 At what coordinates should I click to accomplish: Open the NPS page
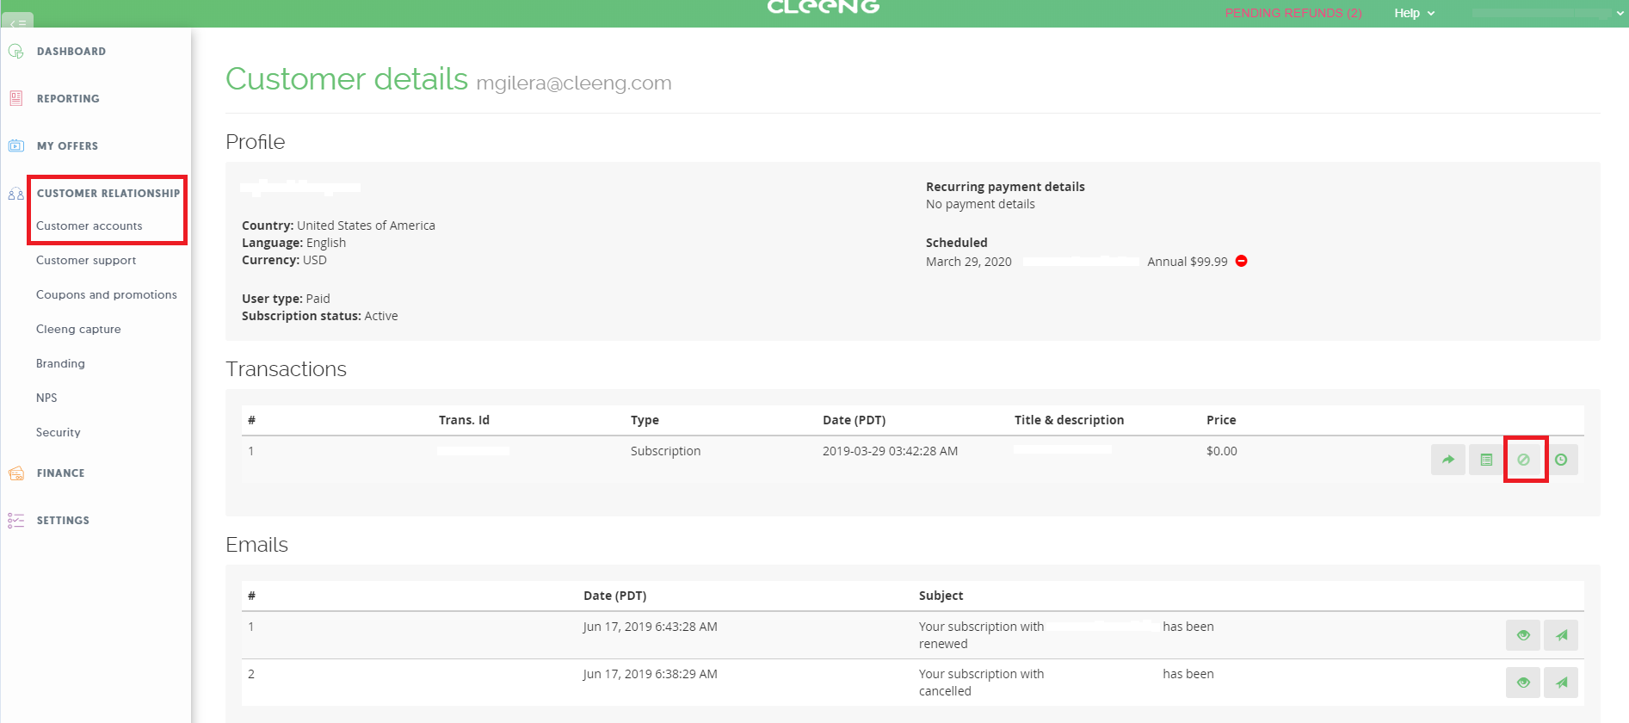(46, 399)
